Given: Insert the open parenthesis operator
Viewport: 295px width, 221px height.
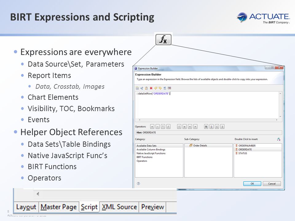Looking at the screenshot, I should 217,127.
